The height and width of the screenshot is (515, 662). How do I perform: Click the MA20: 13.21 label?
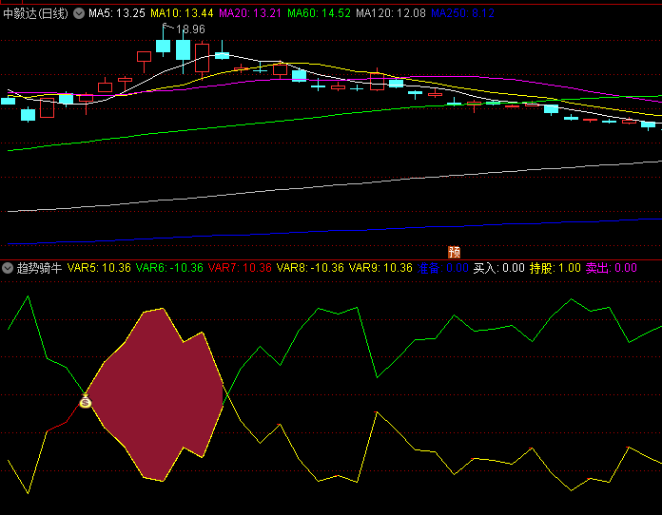250,13
